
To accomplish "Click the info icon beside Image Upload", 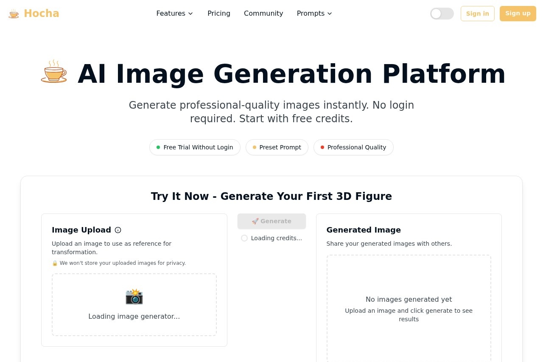I will coord(118,230).
